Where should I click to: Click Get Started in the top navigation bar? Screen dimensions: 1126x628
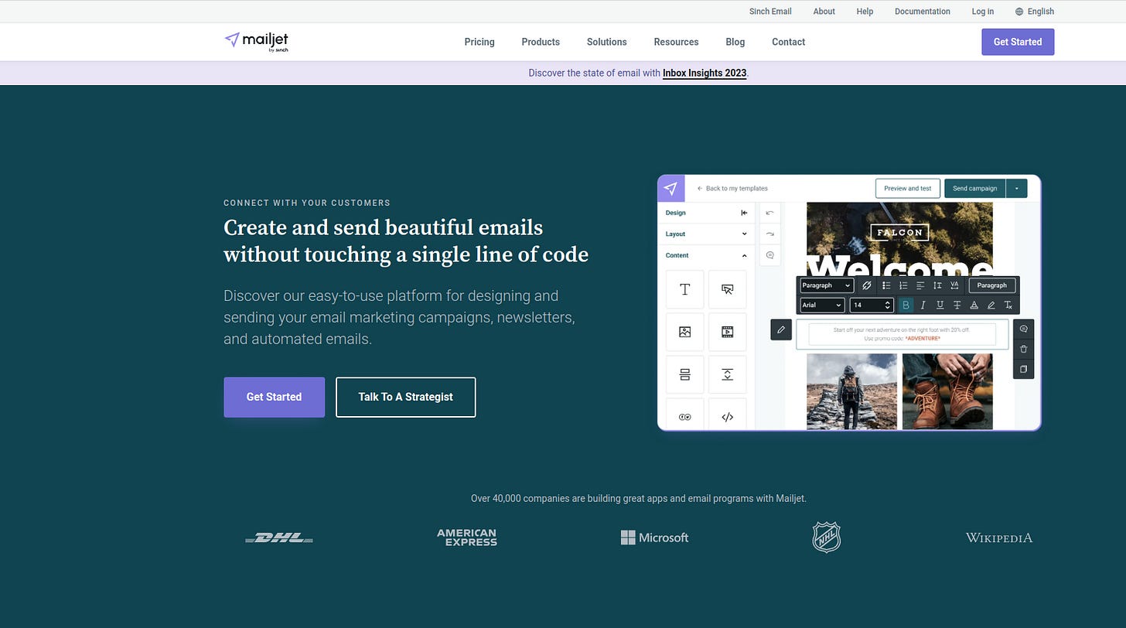1018,42
